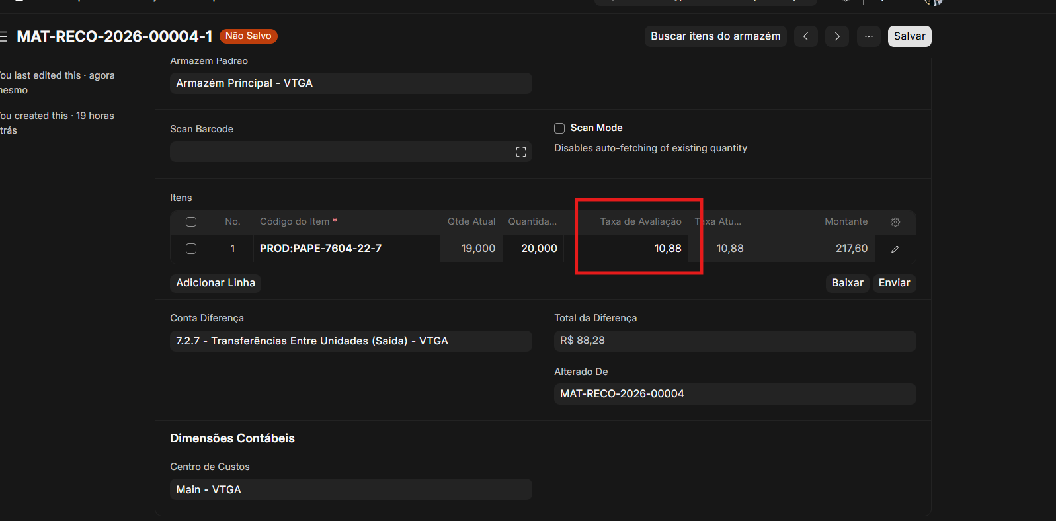1056x521 pixels.
Task: Open the three-dots more options menu
Action: 868,36
